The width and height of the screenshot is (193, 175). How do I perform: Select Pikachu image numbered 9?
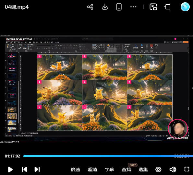[150, 118]
